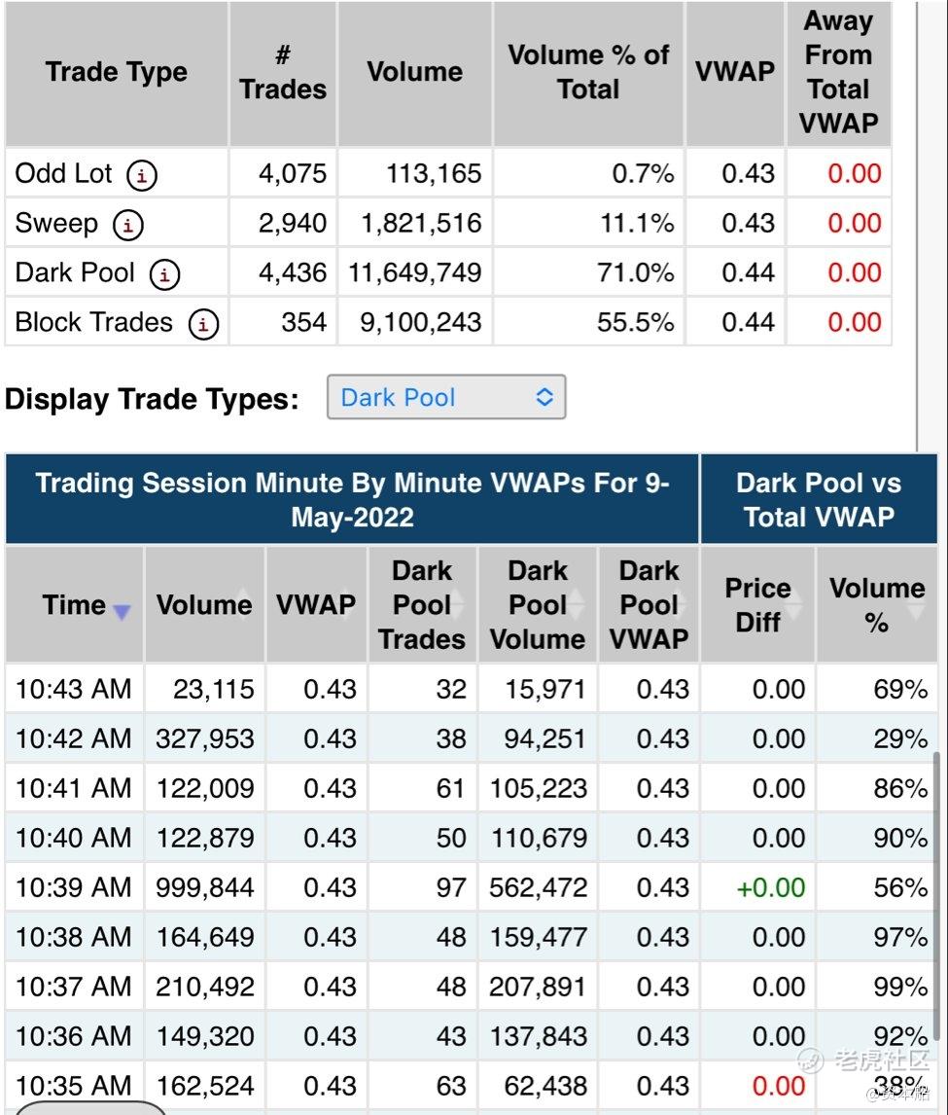Select the 10:39 AM row

pos(73,888)
